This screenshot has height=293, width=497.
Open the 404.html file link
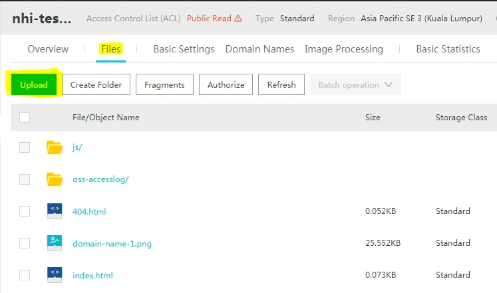[89, 211]
